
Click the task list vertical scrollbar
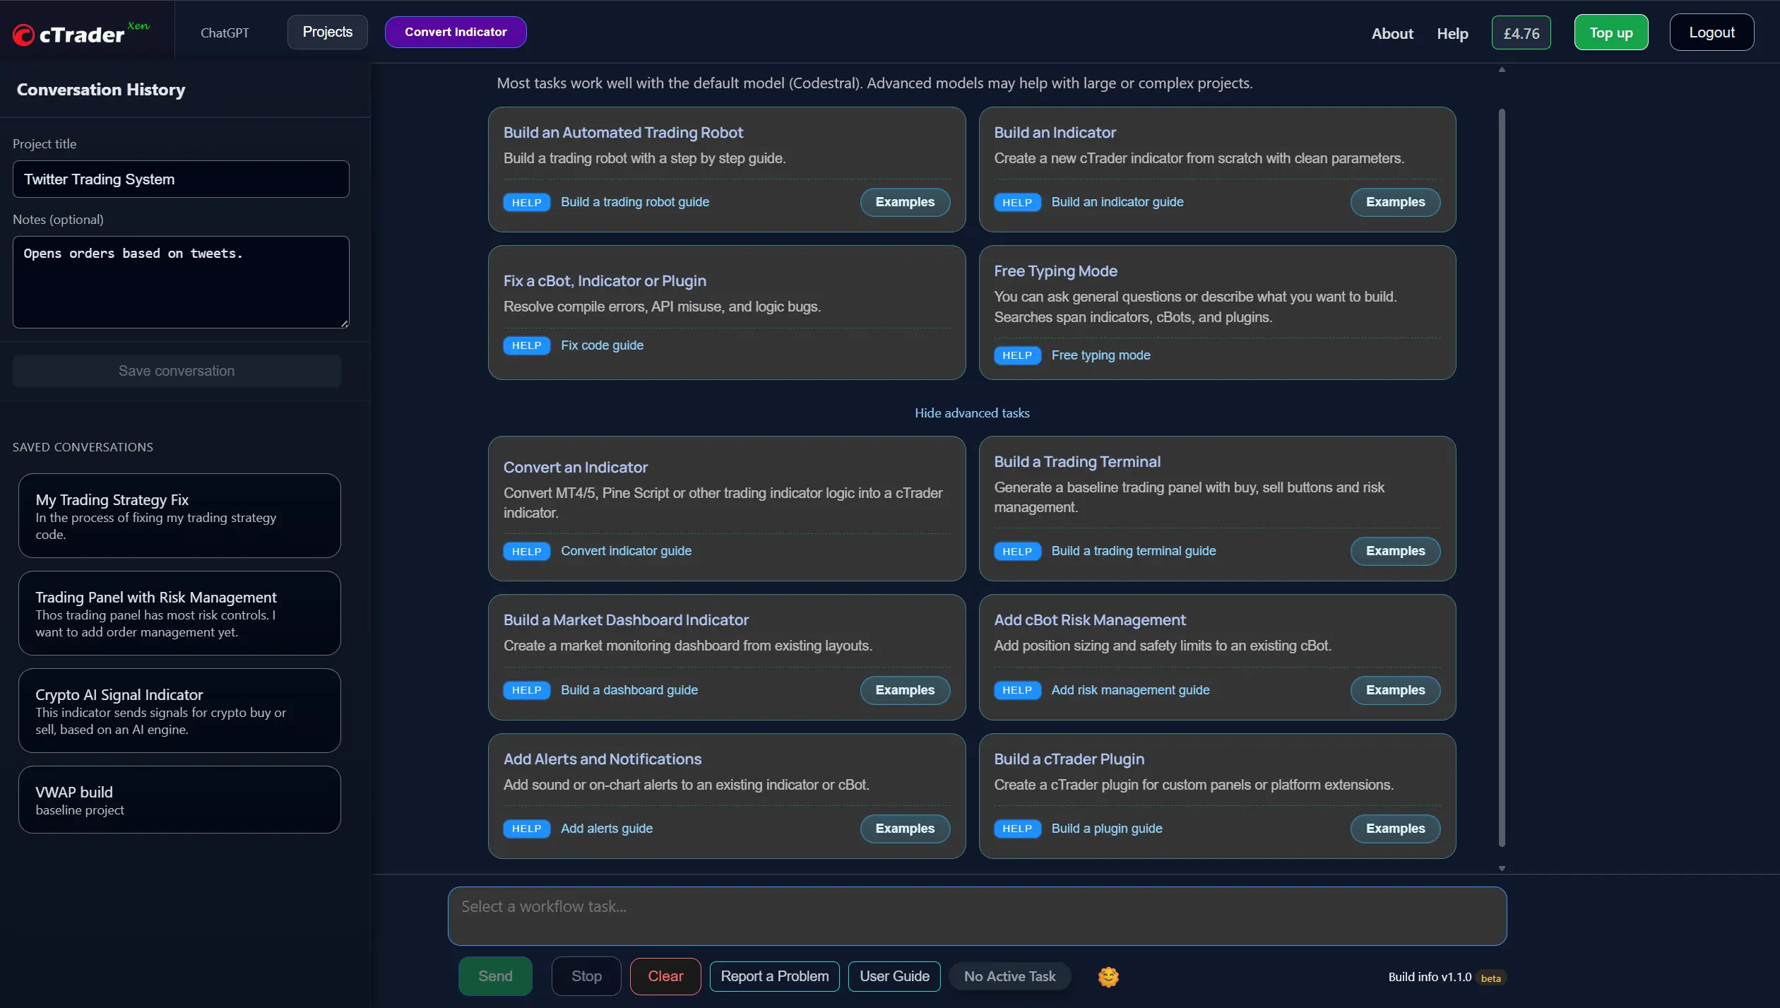(1502, 477)
